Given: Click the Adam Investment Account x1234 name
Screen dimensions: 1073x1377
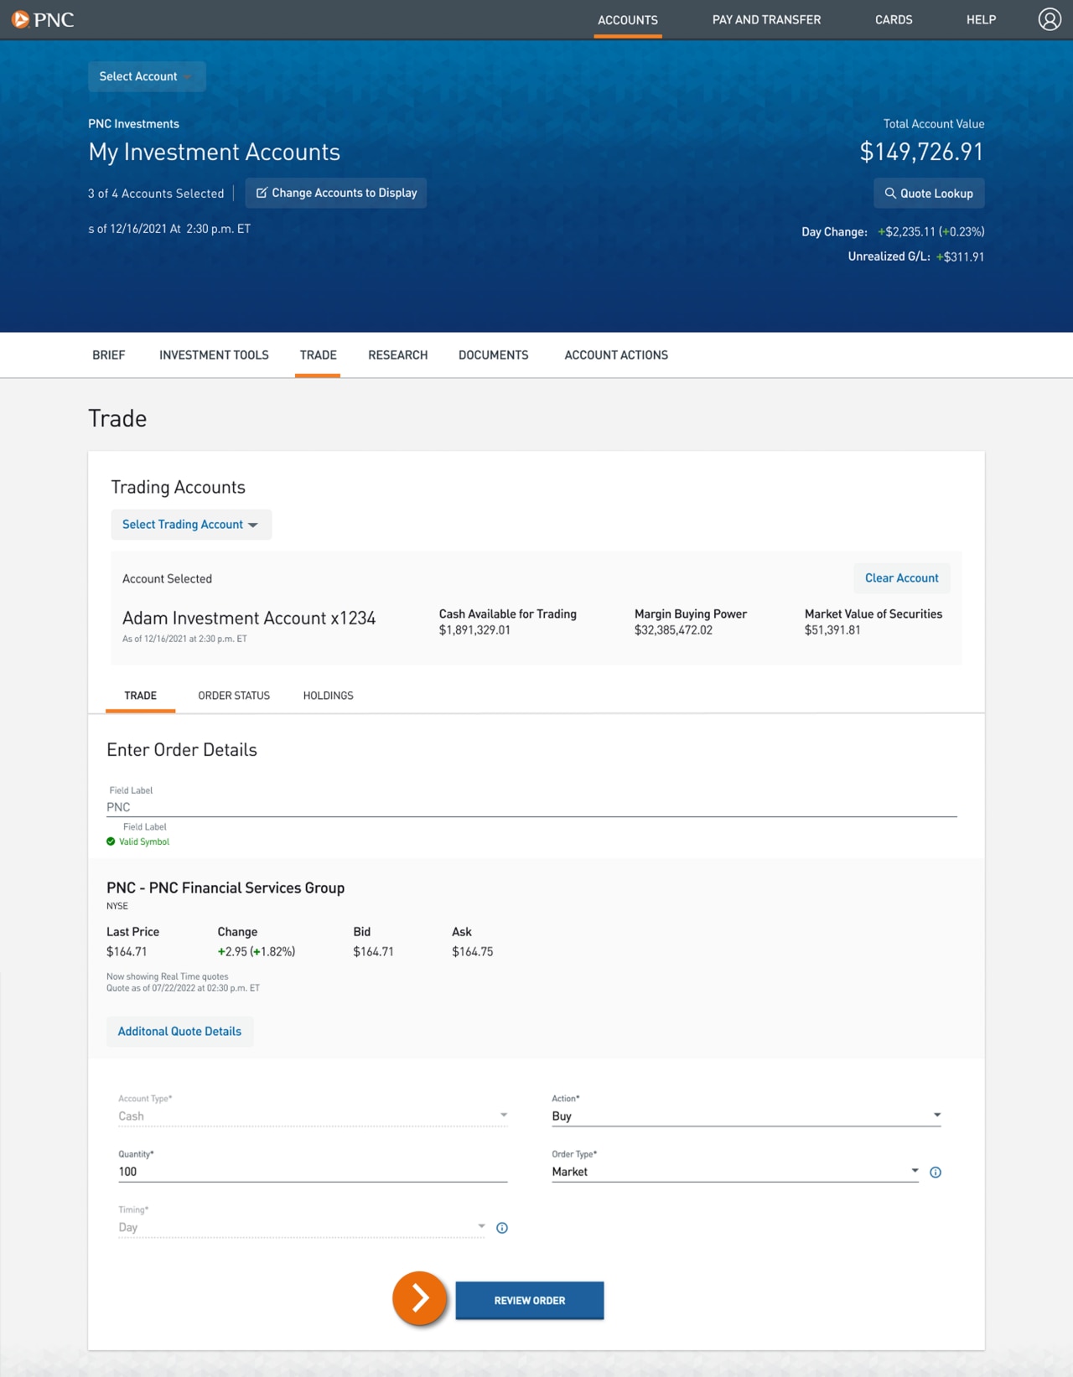Looking at the screenshot, I should click(x=249, y=619).
